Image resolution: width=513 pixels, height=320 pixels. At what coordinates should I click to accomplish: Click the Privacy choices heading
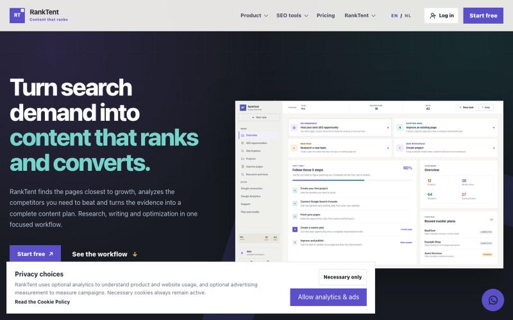pos(39,274)
